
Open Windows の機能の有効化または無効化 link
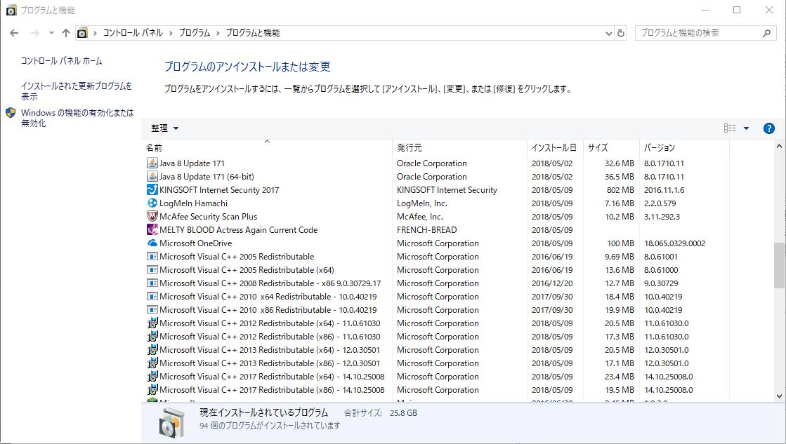pyautogui.click(x=77, y=118)
